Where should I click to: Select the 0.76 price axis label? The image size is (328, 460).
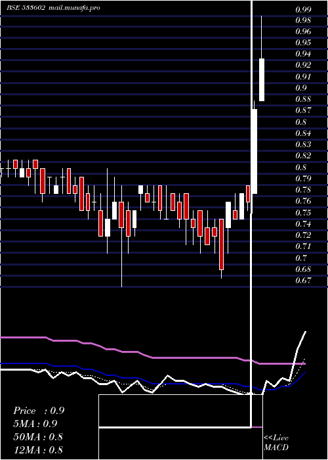coord(303,201)
